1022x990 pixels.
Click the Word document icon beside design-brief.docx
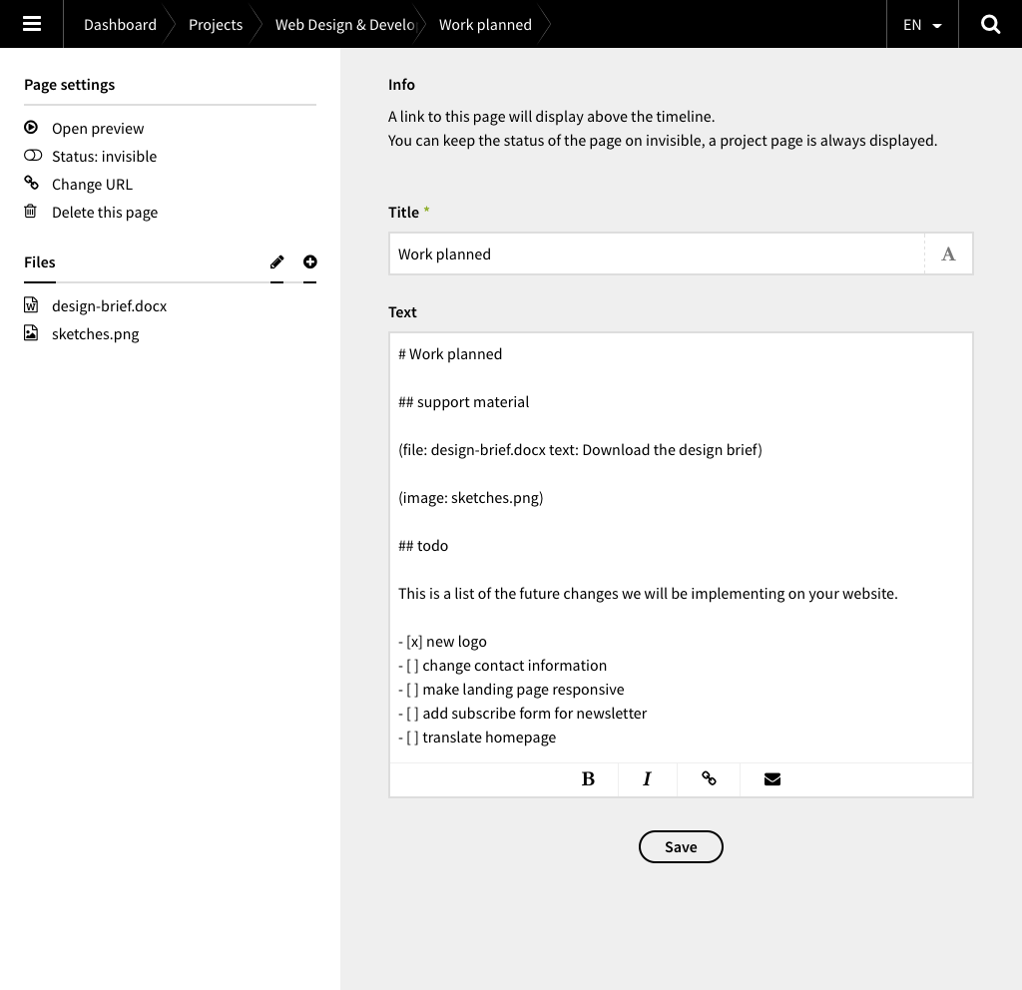click(x=31, y=305)
